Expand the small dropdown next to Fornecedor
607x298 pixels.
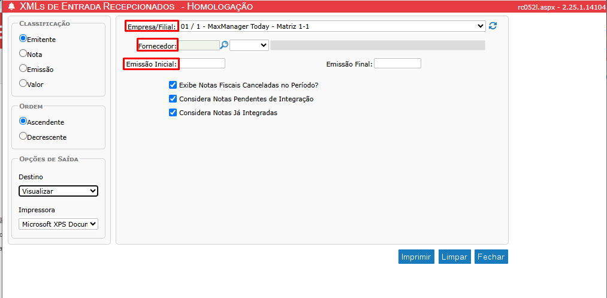coord(249,45)
